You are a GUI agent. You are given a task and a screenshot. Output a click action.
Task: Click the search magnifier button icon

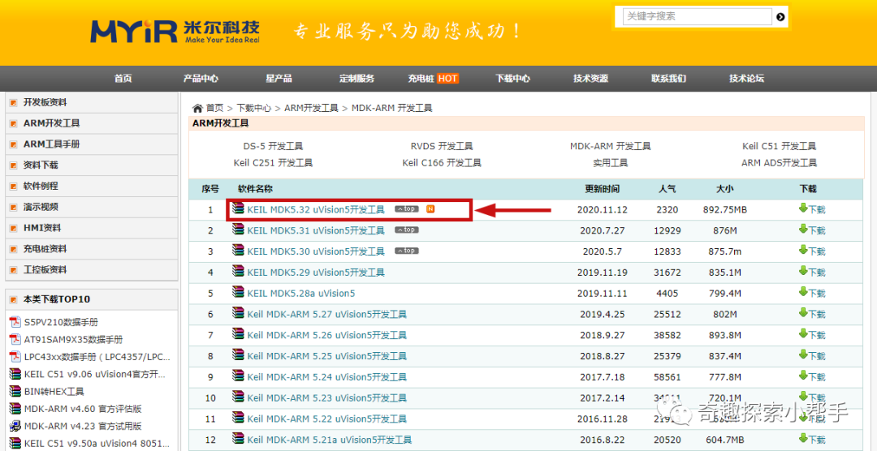[781, 17]
